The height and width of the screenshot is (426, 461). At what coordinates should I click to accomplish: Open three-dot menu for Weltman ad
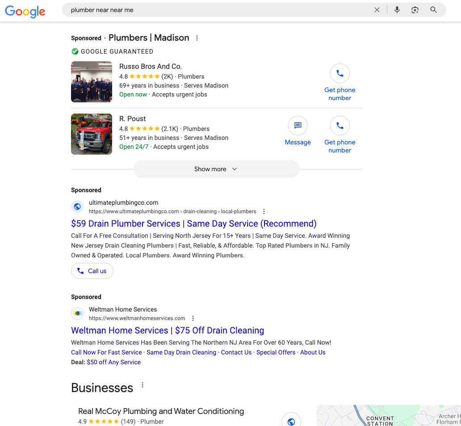click(193, 318)
